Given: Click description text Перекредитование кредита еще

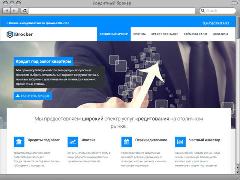Looking at the screenshot, I should [144, 159].
